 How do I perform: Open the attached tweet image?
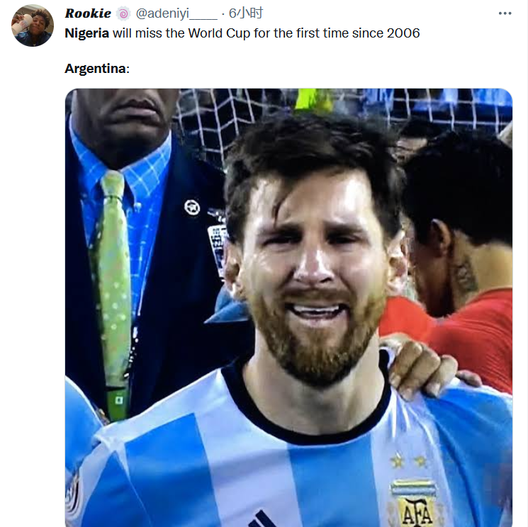tap(288, 307)
